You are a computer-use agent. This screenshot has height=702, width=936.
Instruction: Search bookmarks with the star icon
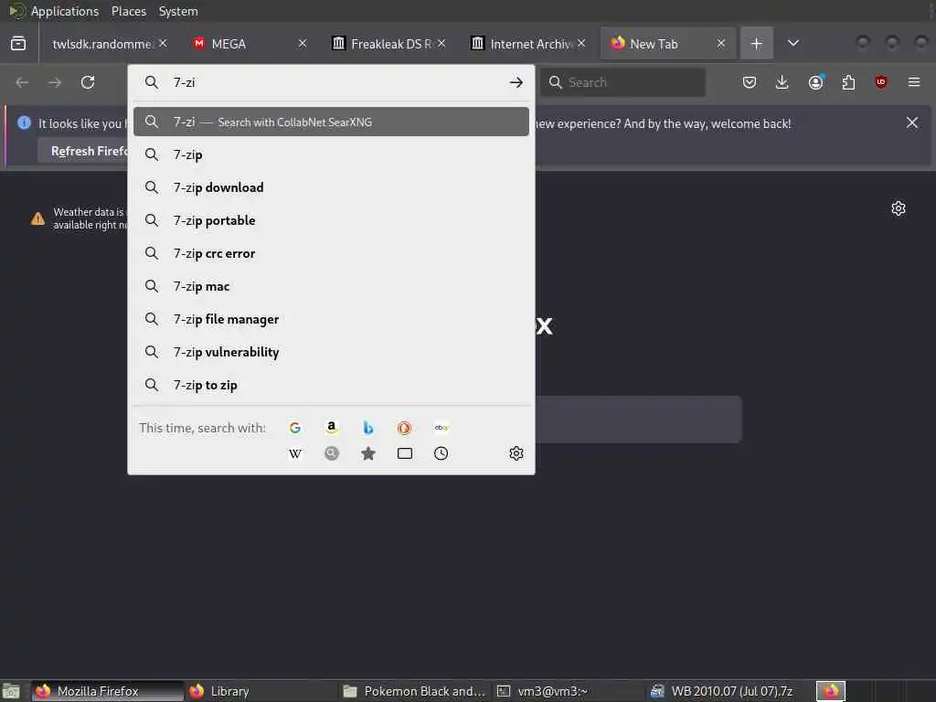coord(367,453)
